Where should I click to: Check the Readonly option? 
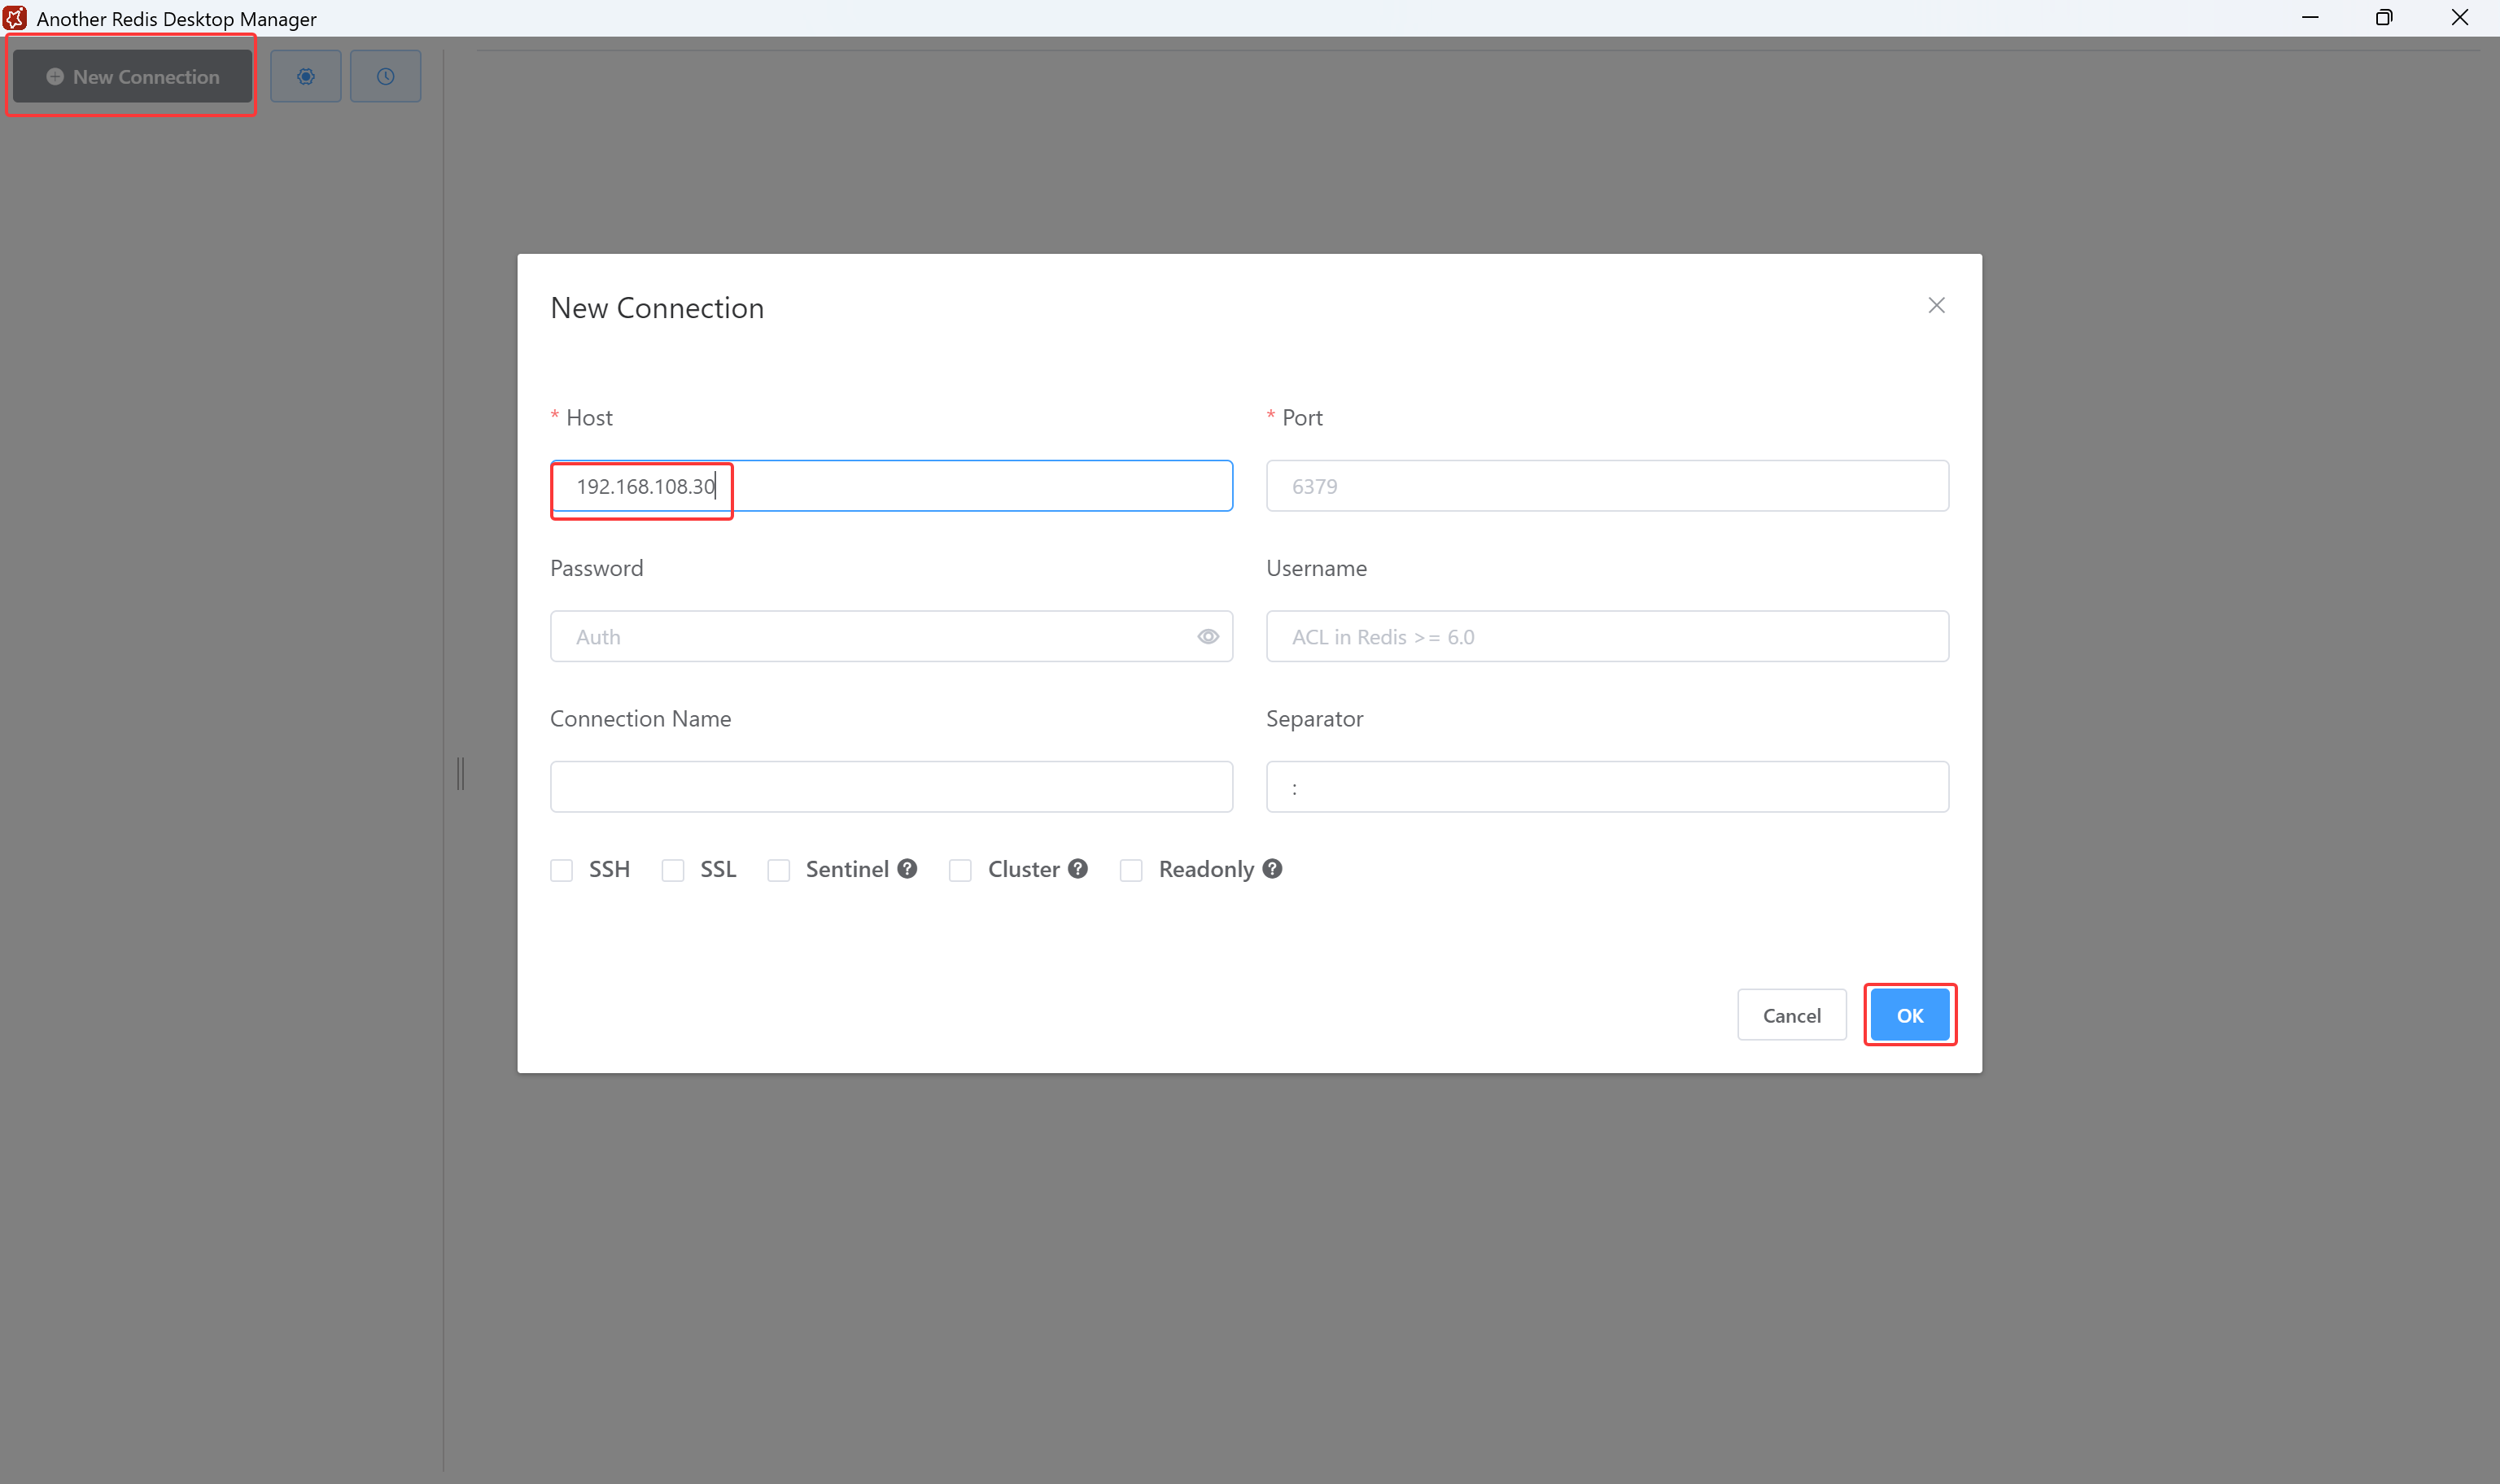tap(1131, 871)
